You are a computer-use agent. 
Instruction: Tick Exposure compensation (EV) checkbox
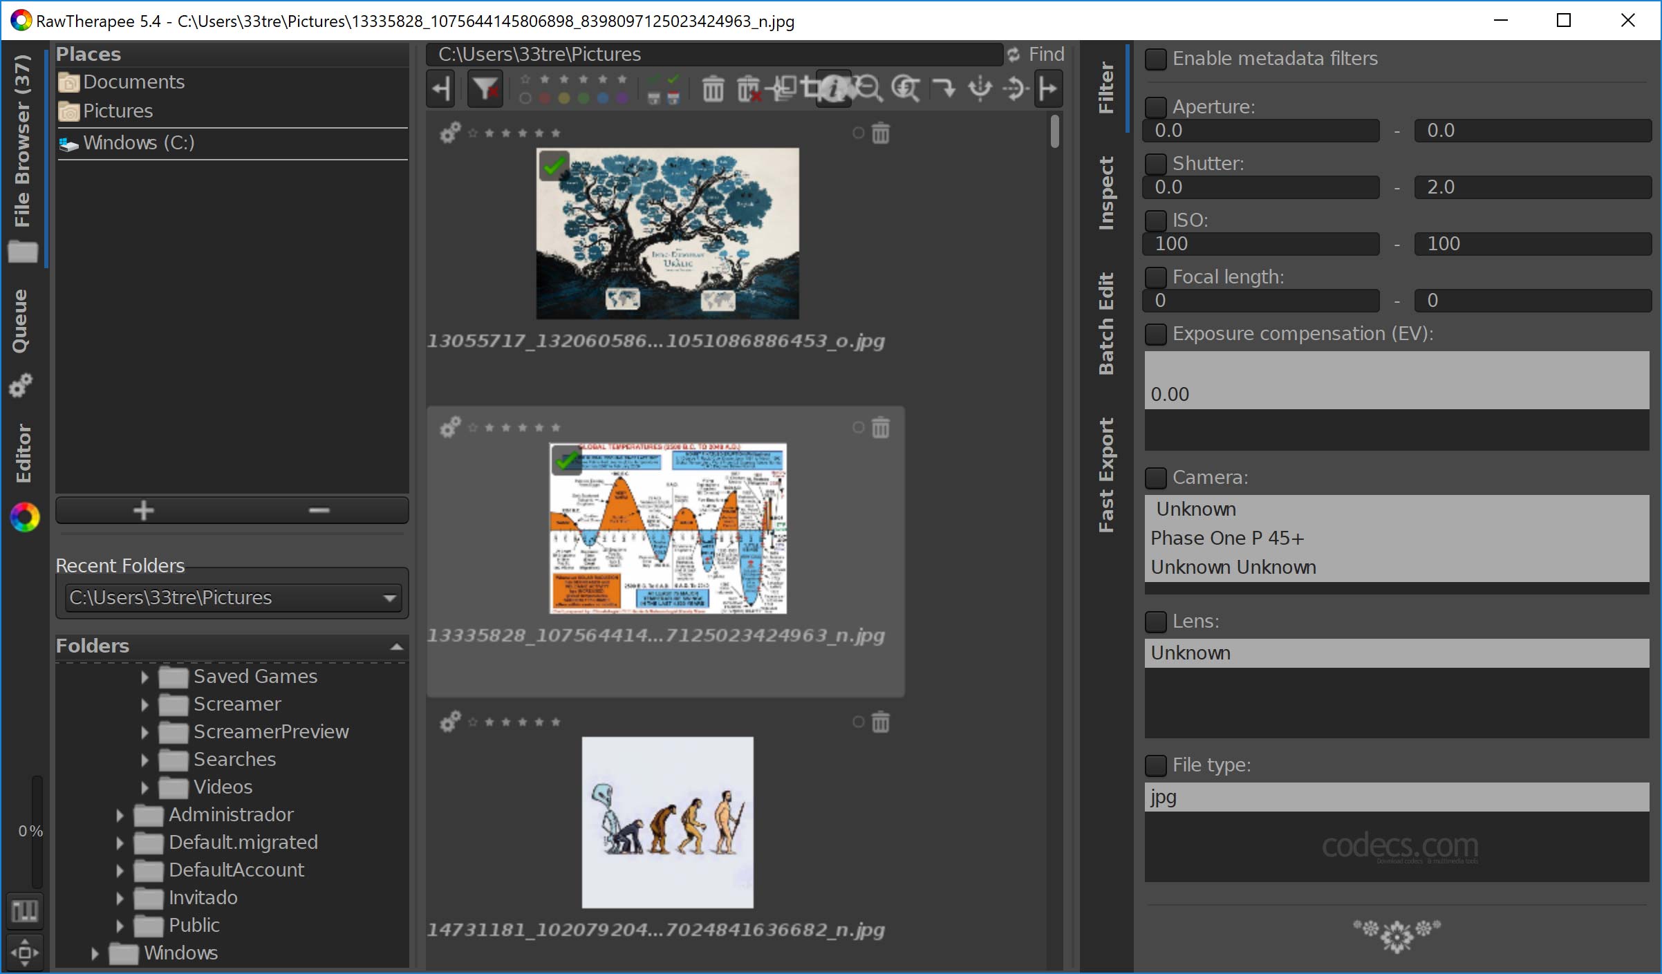(x=1155, y=334)
